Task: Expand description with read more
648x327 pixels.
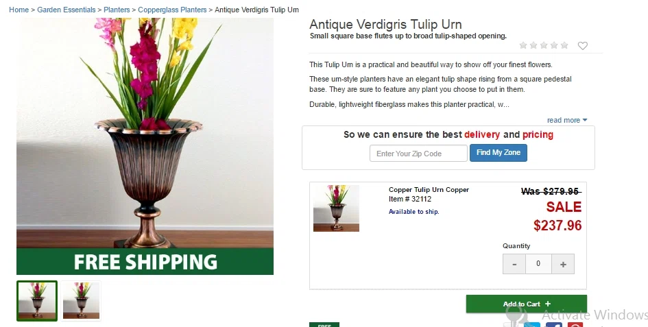Action: pos(567,120)
